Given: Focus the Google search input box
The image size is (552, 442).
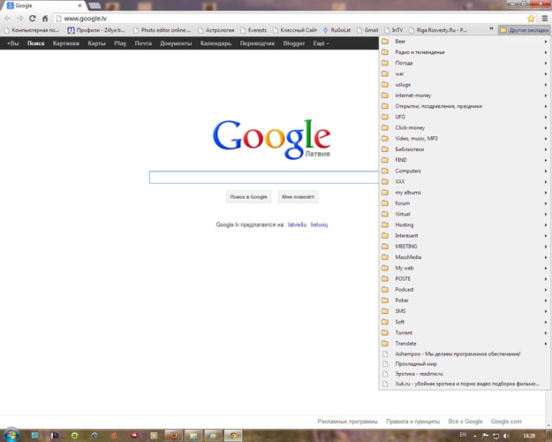Looking at the screenshot, I should pos(263,178).
